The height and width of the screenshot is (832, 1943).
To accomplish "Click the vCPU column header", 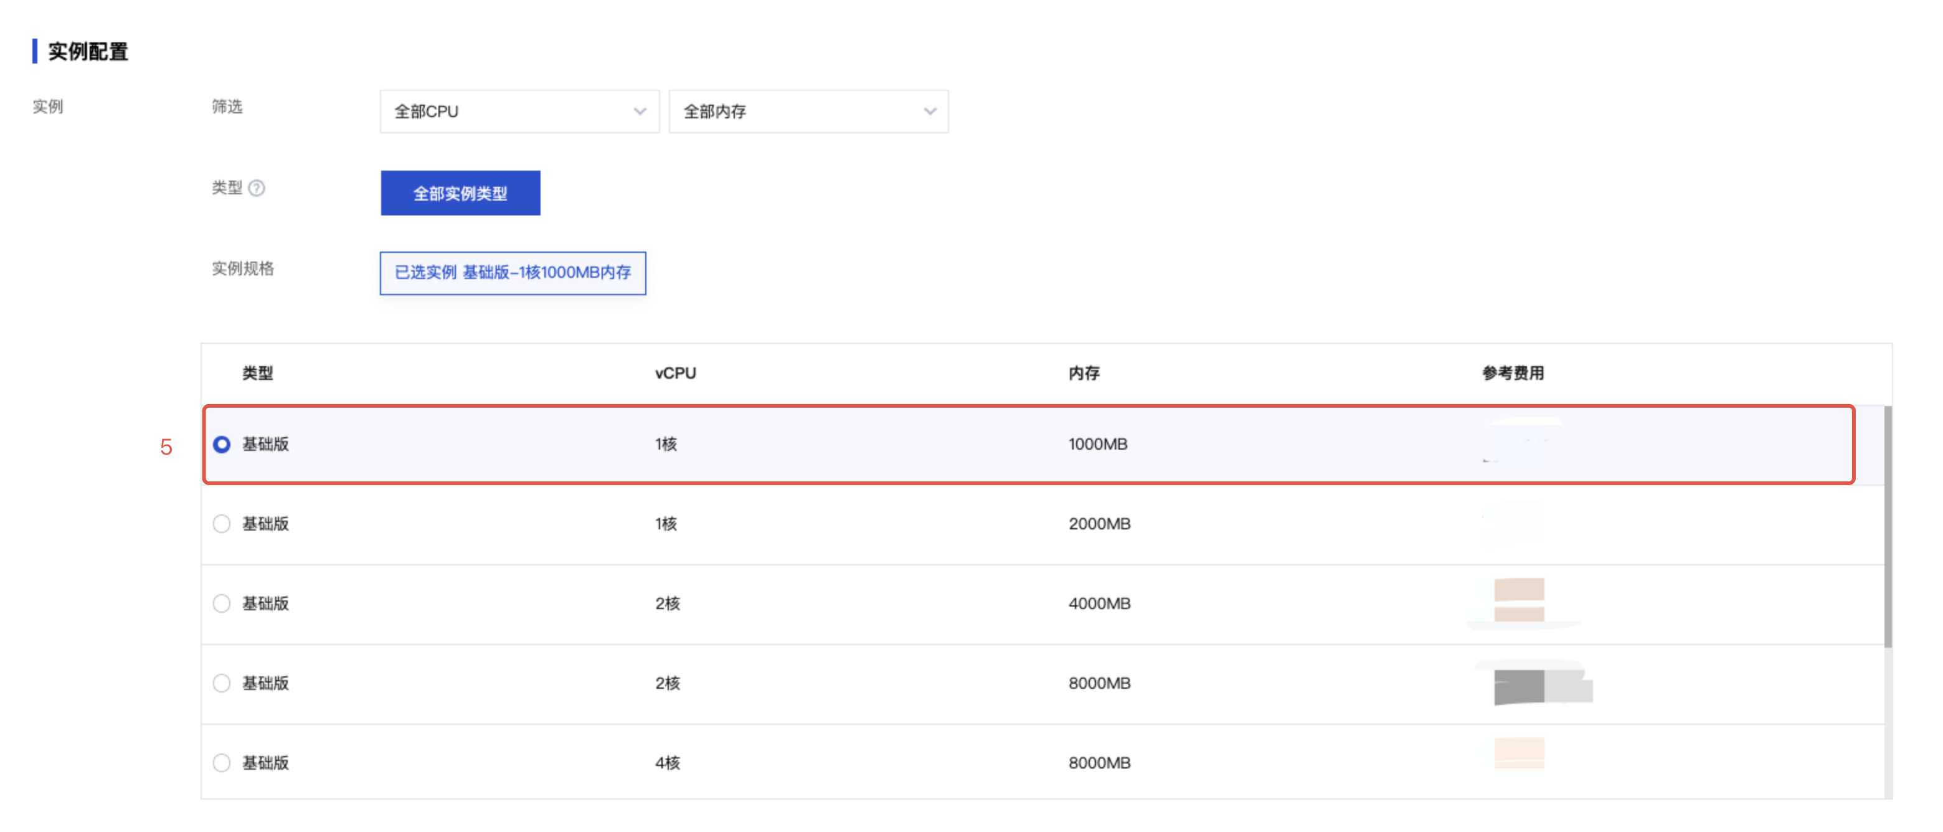I will point(675,372).
